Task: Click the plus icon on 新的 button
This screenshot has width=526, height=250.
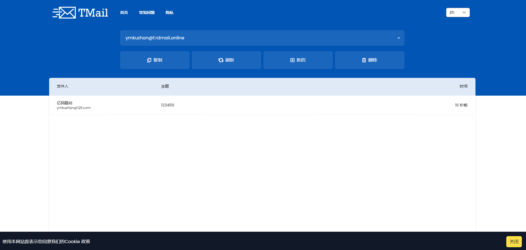Action: coord(292,60)
